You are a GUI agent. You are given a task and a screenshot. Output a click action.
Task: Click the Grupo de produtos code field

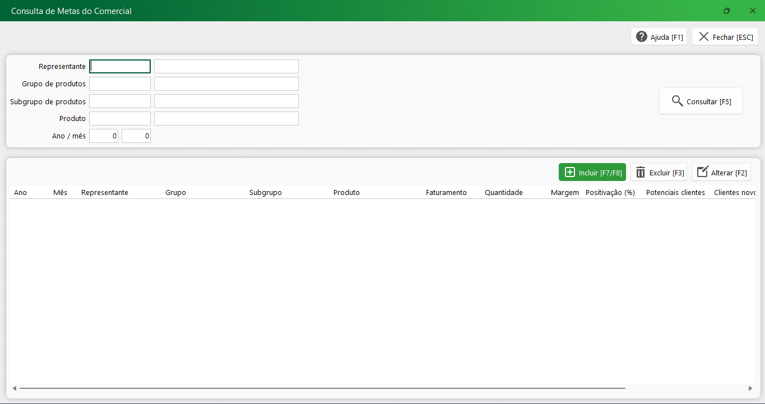point(120,84)
